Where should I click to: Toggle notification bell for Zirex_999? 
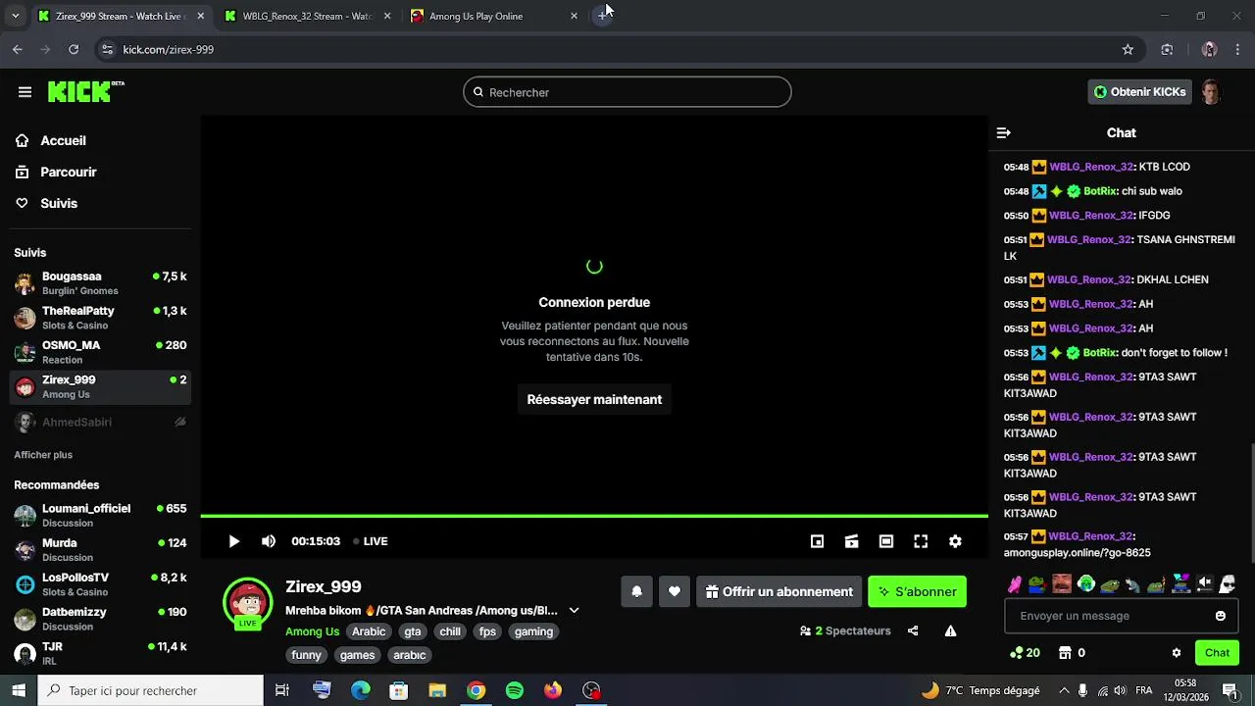636,591
